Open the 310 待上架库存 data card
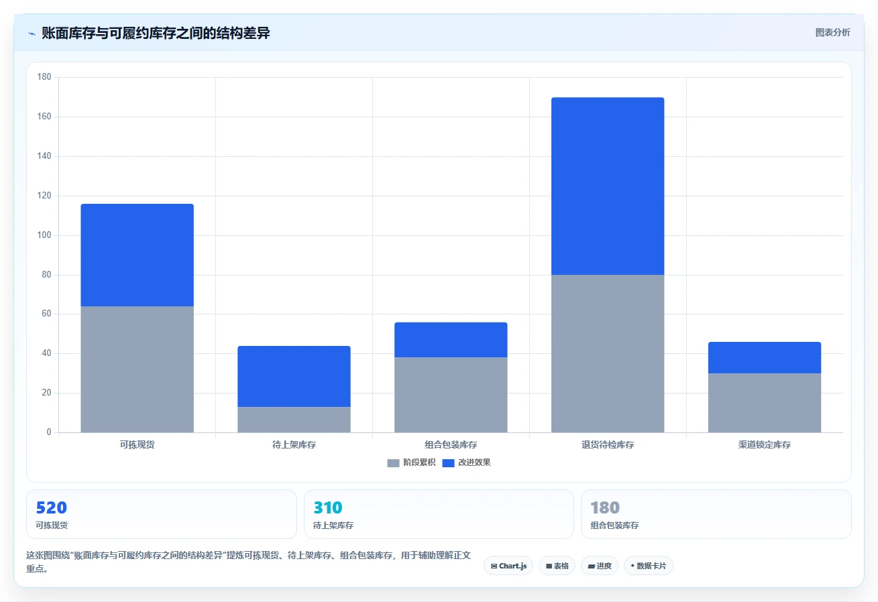 point(439,514)
